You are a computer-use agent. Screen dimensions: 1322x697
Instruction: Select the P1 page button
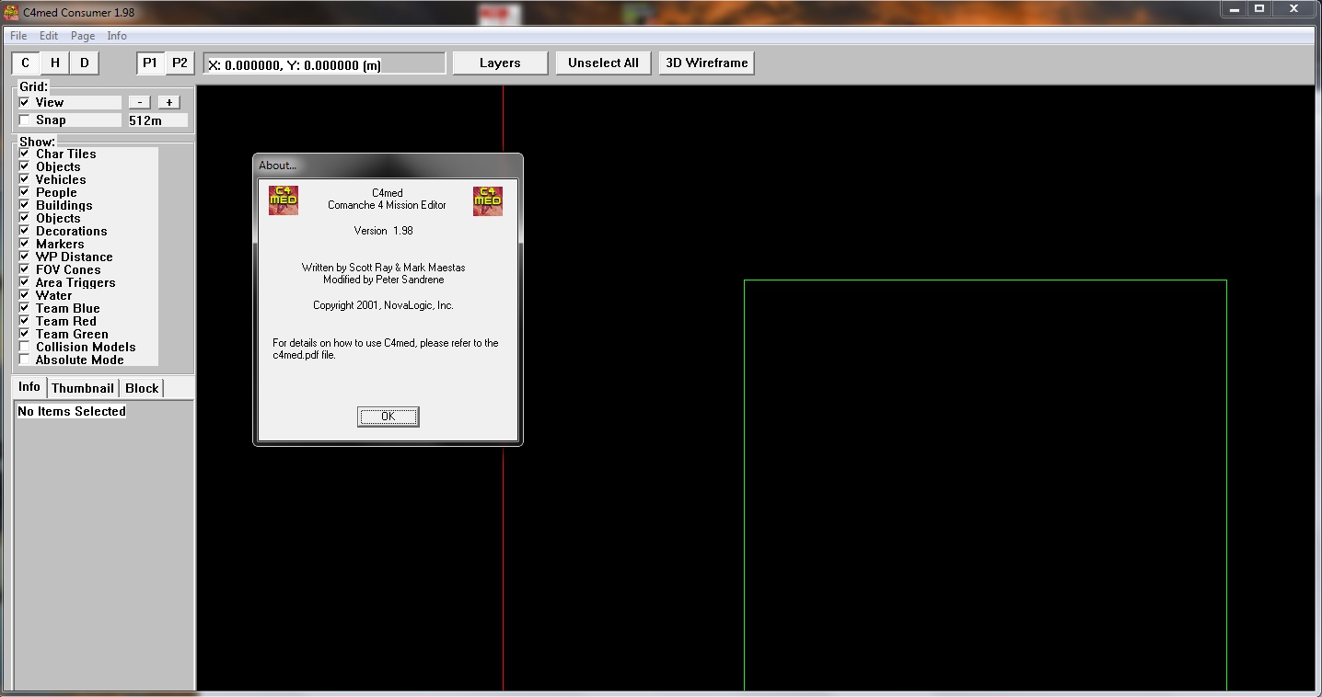150,63
